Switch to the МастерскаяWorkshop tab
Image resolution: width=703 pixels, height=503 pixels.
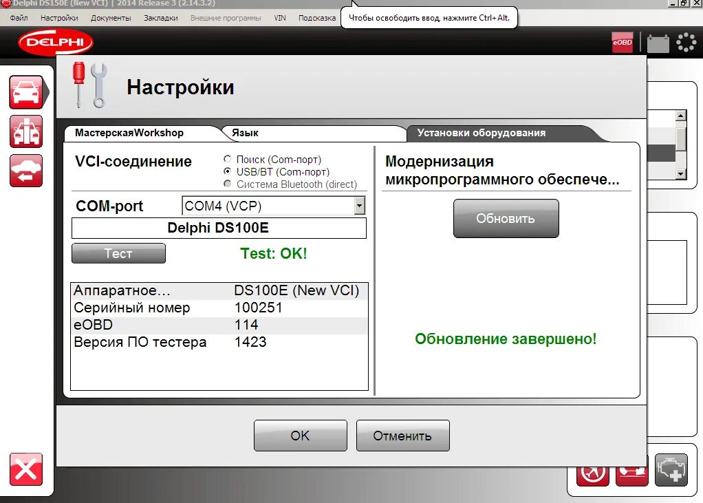click(x=141, y=133)
